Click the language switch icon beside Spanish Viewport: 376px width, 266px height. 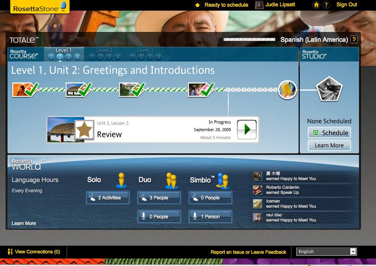pyautogui.click(x=354, y=39)
